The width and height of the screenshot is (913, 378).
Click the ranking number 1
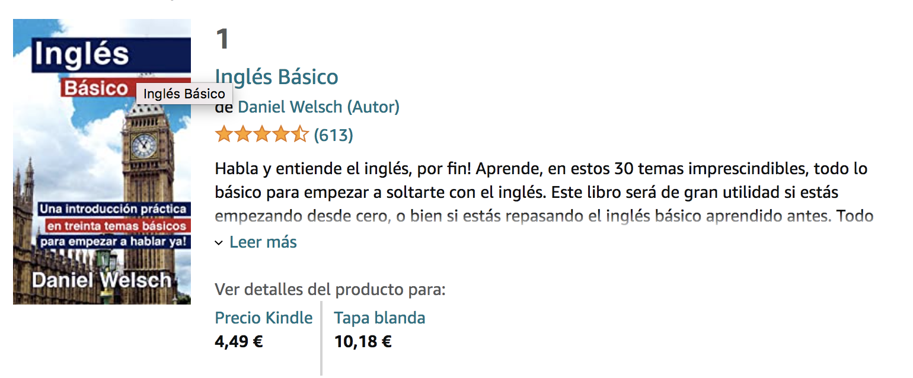pyautogui.click(x=222, y=39)
